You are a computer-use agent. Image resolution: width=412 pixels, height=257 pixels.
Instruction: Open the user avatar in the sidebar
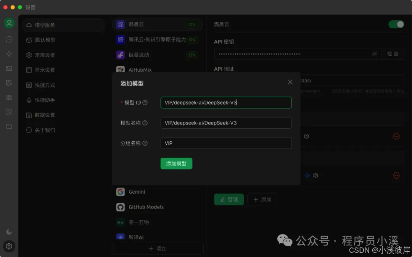(x=9, y=23)
